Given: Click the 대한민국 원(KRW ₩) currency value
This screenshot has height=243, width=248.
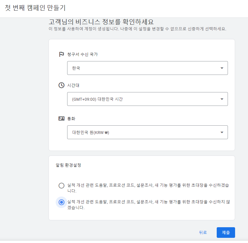Looking at the screenshot, I should (x=115, y=132).
